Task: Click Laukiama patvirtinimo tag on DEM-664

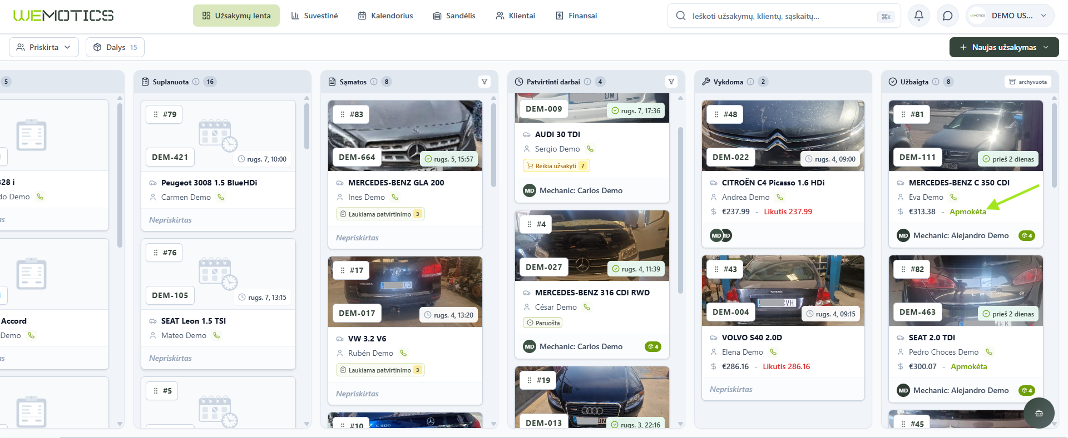Action: (x=380, y=214)
